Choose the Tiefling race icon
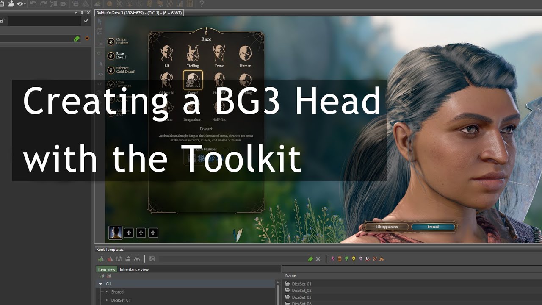 [x=193, y=54]
